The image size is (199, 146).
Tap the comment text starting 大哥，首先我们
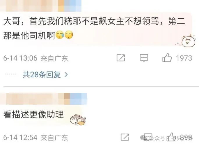click(x=94, y=28)
